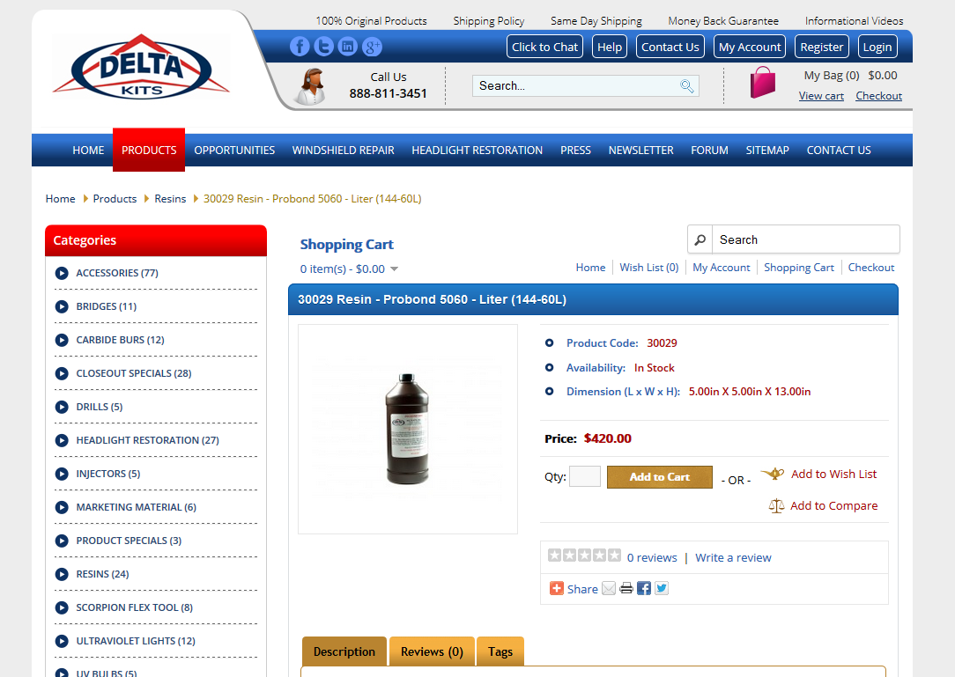Open the Newsletter menu item
The height and width of the screenshot is (677, 955).
pos(640,151)
